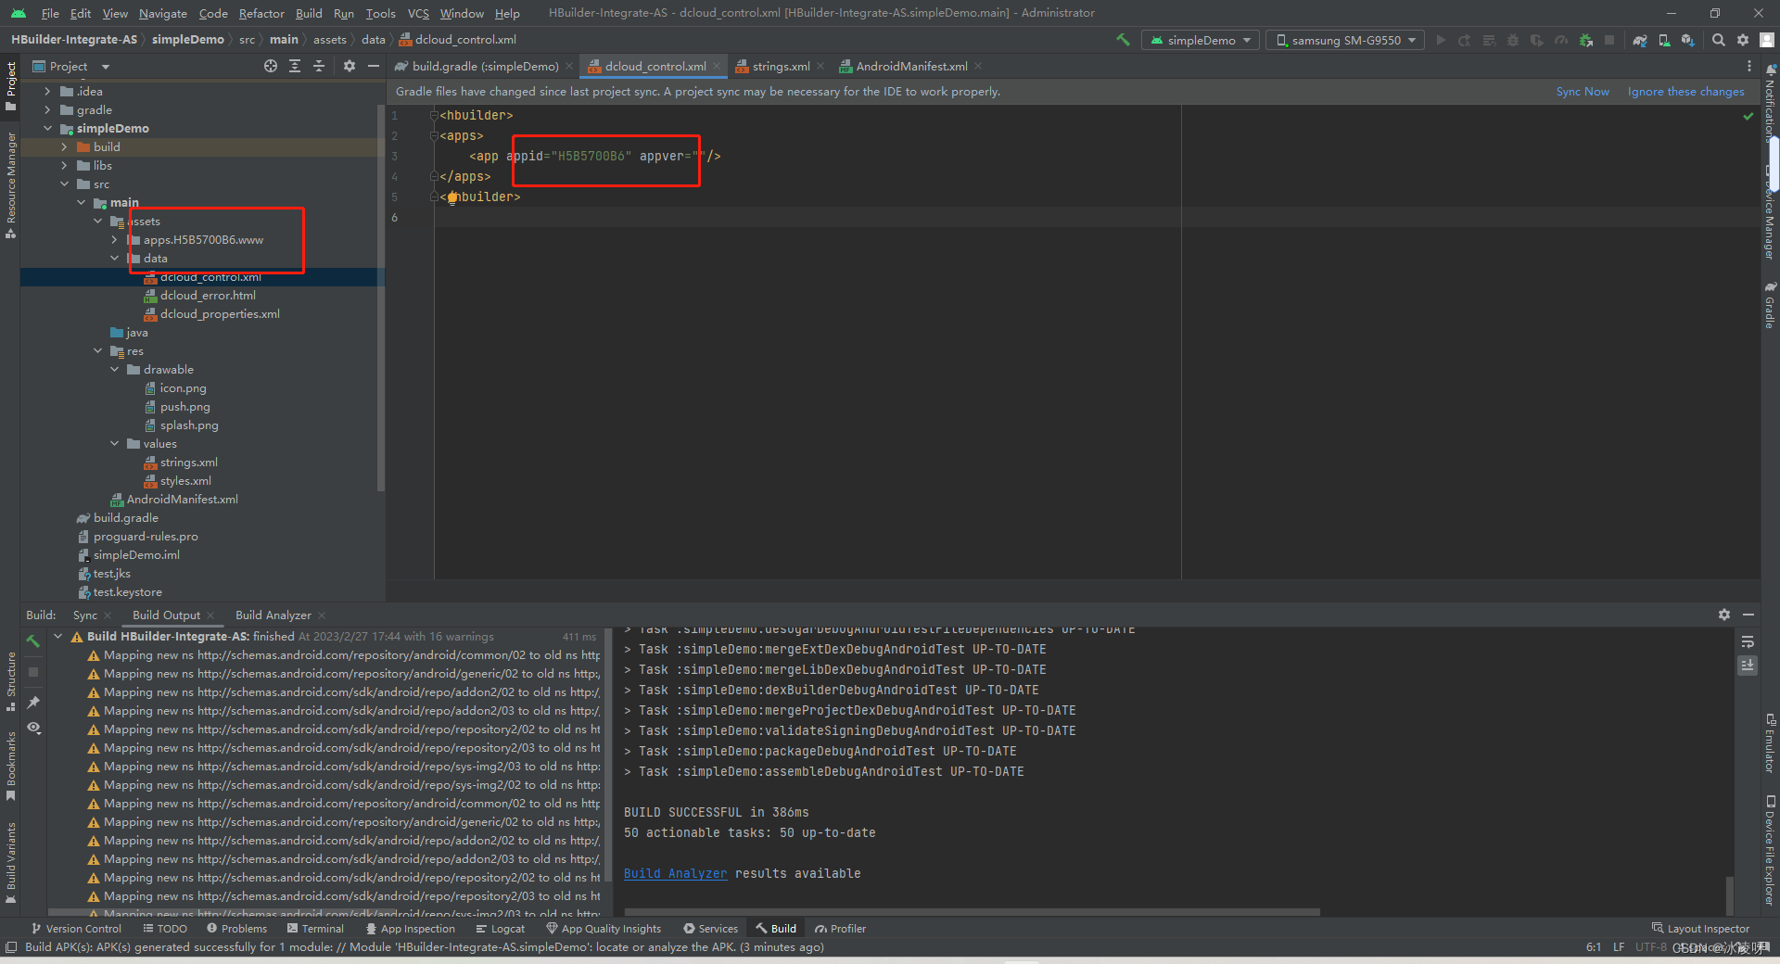This screenshot has height=964, width=1780.
Task: Select strings.xml under values folder
Action: pyautogui.click(x=188, y=462)
